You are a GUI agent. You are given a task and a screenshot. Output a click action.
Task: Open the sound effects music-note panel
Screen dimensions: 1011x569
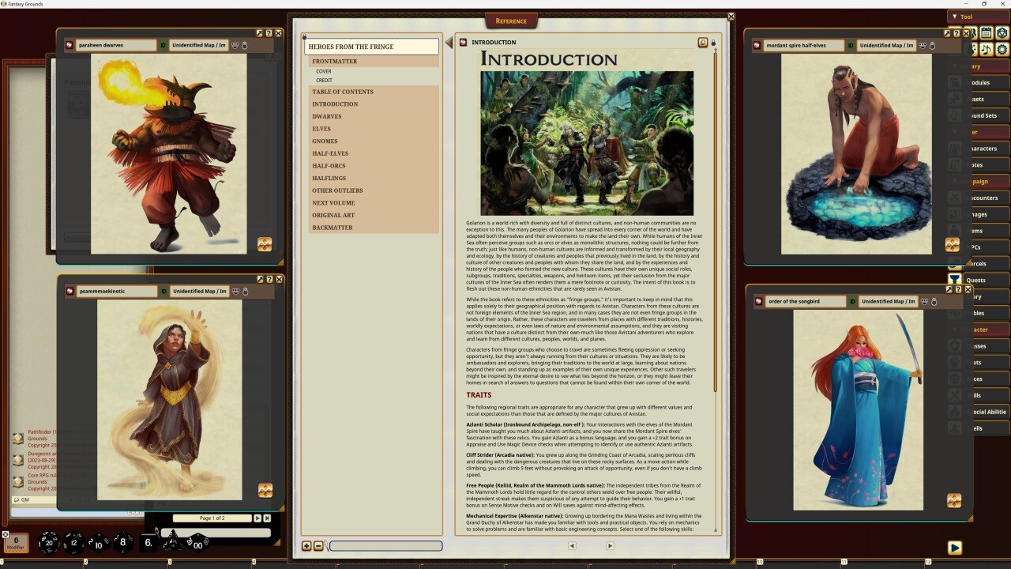(985, 49)
